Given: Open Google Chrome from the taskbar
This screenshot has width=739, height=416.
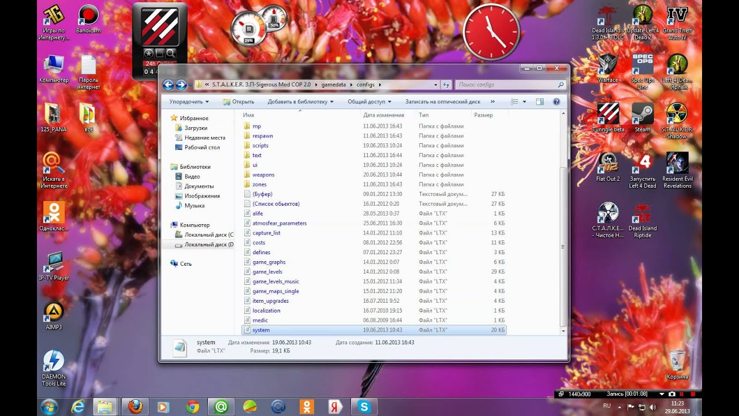Looking at the screenshot, I should point(193,406).
